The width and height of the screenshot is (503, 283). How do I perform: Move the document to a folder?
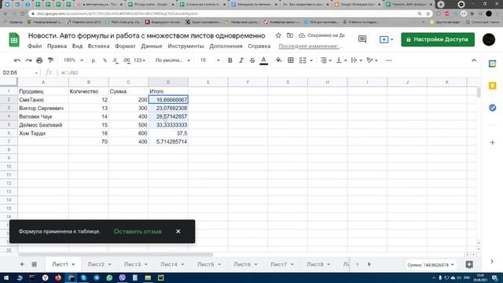(x=290, y=35)
